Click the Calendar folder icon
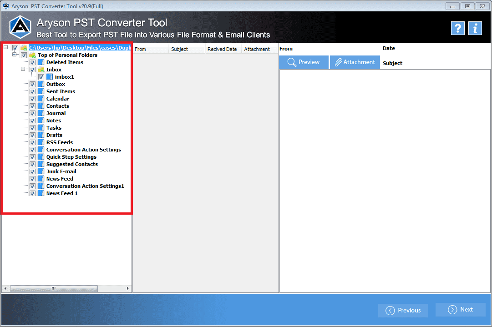This screenshot has height=327, width=492. click(x=41, y=98)
